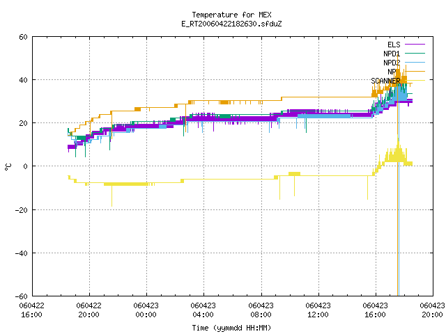Click the yellow SCANNER legend line sample

click(415, 81)
